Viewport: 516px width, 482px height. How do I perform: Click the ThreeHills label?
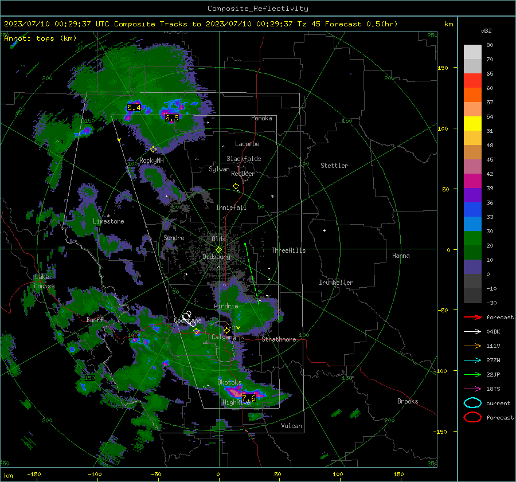[288, 250]
